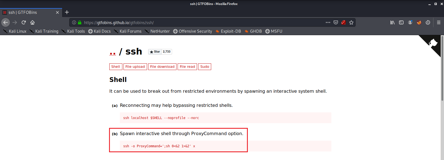Open GHDB bookmark
444x160 pixels.
(253, 31)
